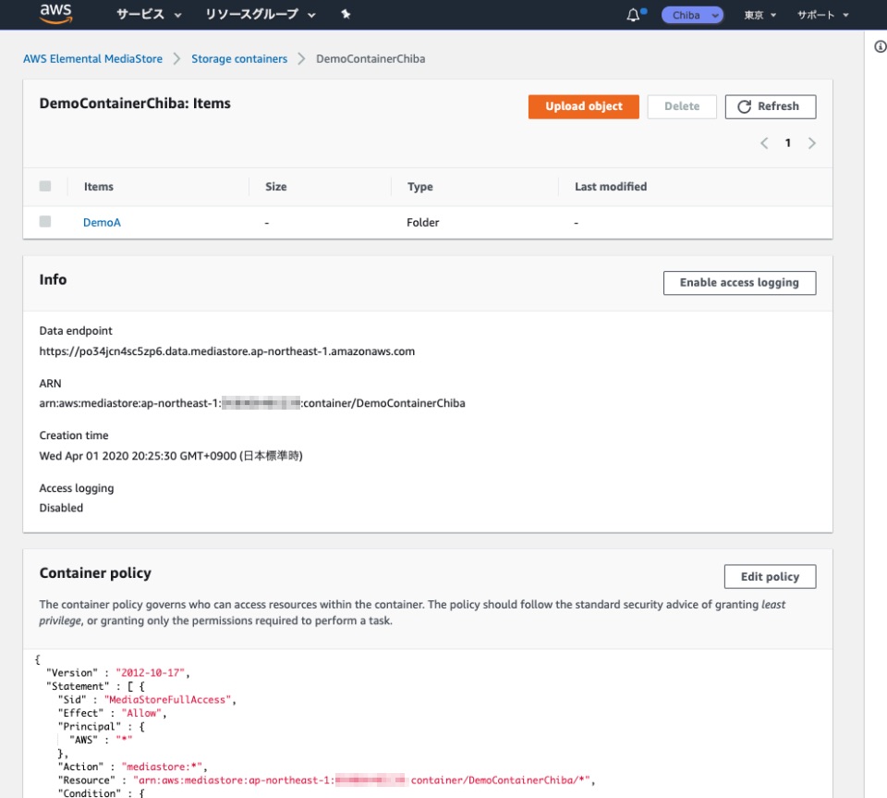887x798 pixels.
Task: Click the "mediastore:*" action value
Action: pyautogui.click(x=162, y=767)
